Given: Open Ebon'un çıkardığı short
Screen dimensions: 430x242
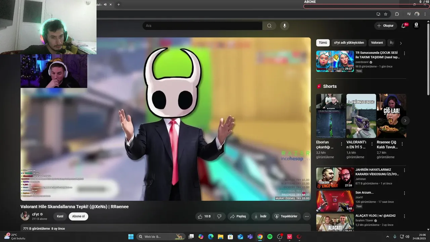Looking at the screenshot, I should (331, 116).
